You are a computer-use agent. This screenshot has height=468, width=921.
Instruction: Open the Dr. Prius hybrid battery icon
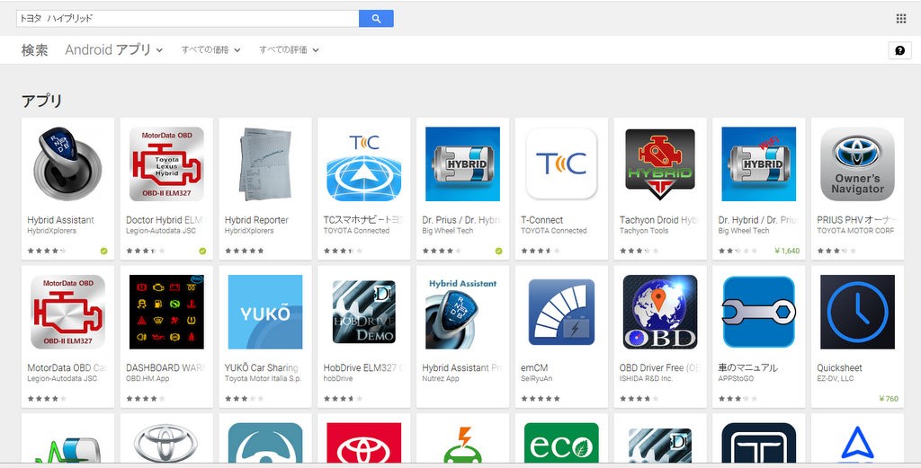462,164
